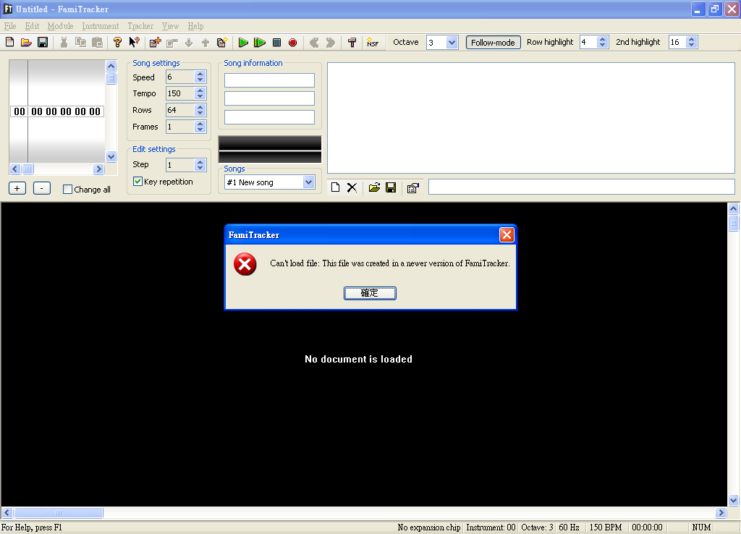Open the Add frame icon in toolbar
Image resolution: width=741 pixels, height=534 pixels.
(155, 43)
